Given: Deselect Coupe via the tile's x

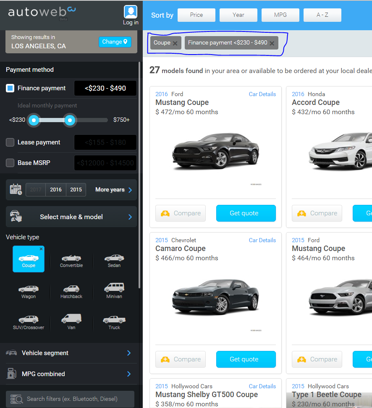Looking at the screenshot, I should click(41, 249).
